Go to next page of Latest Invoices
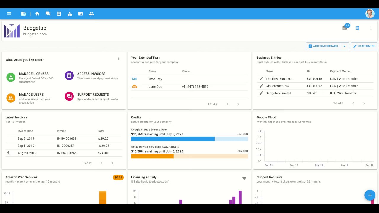The width and height of the screenshot is (379, 213). (x=113, y=163)
